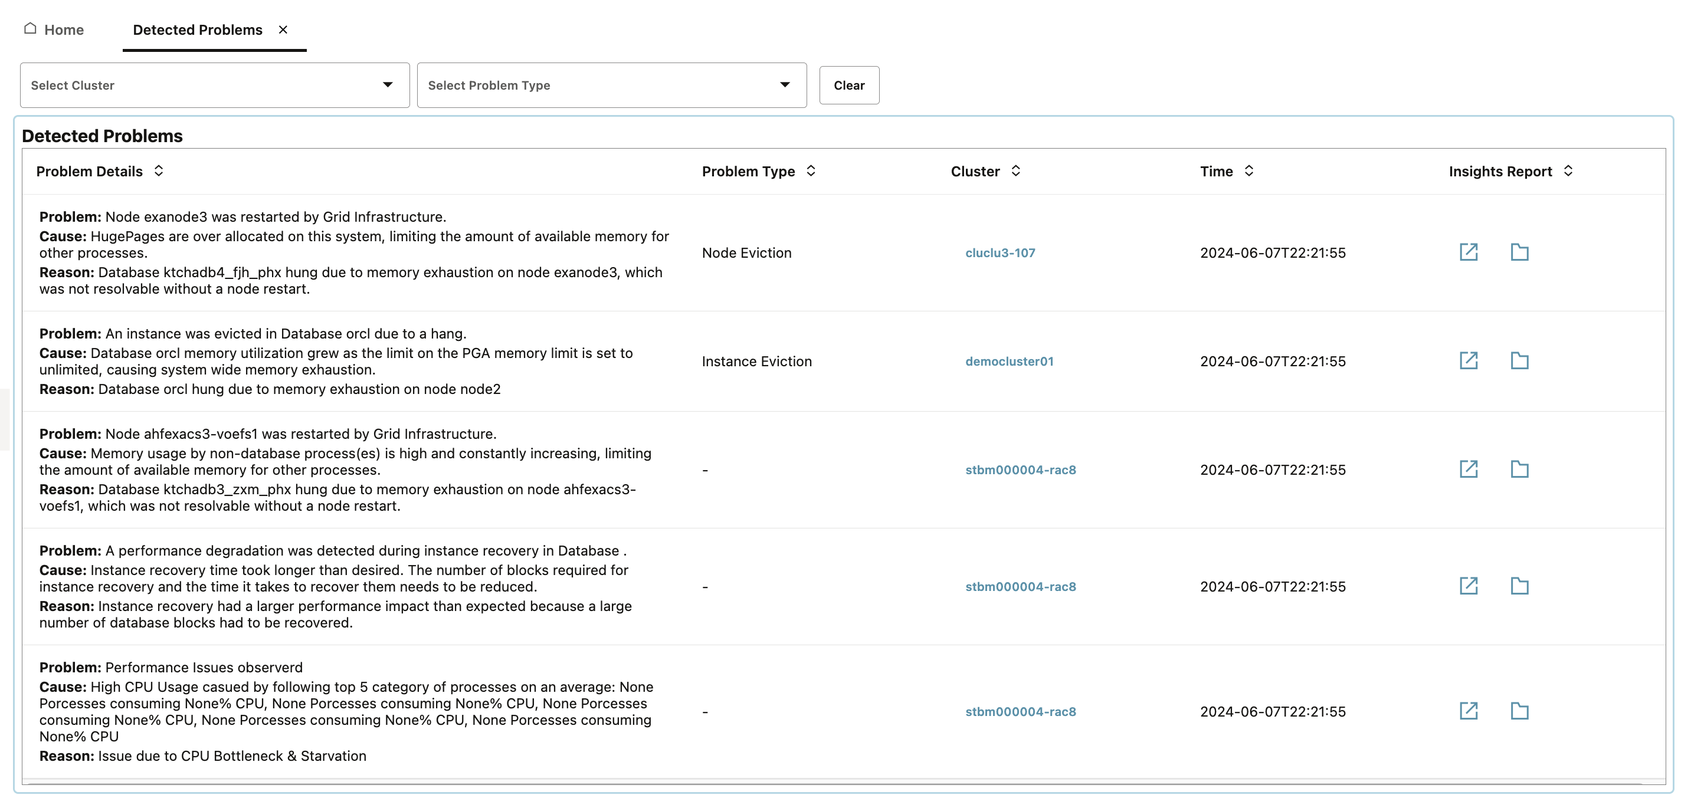Click folder icon in Node Eviction row
The image size is (1691, 808).
(x=1519, y=252)
